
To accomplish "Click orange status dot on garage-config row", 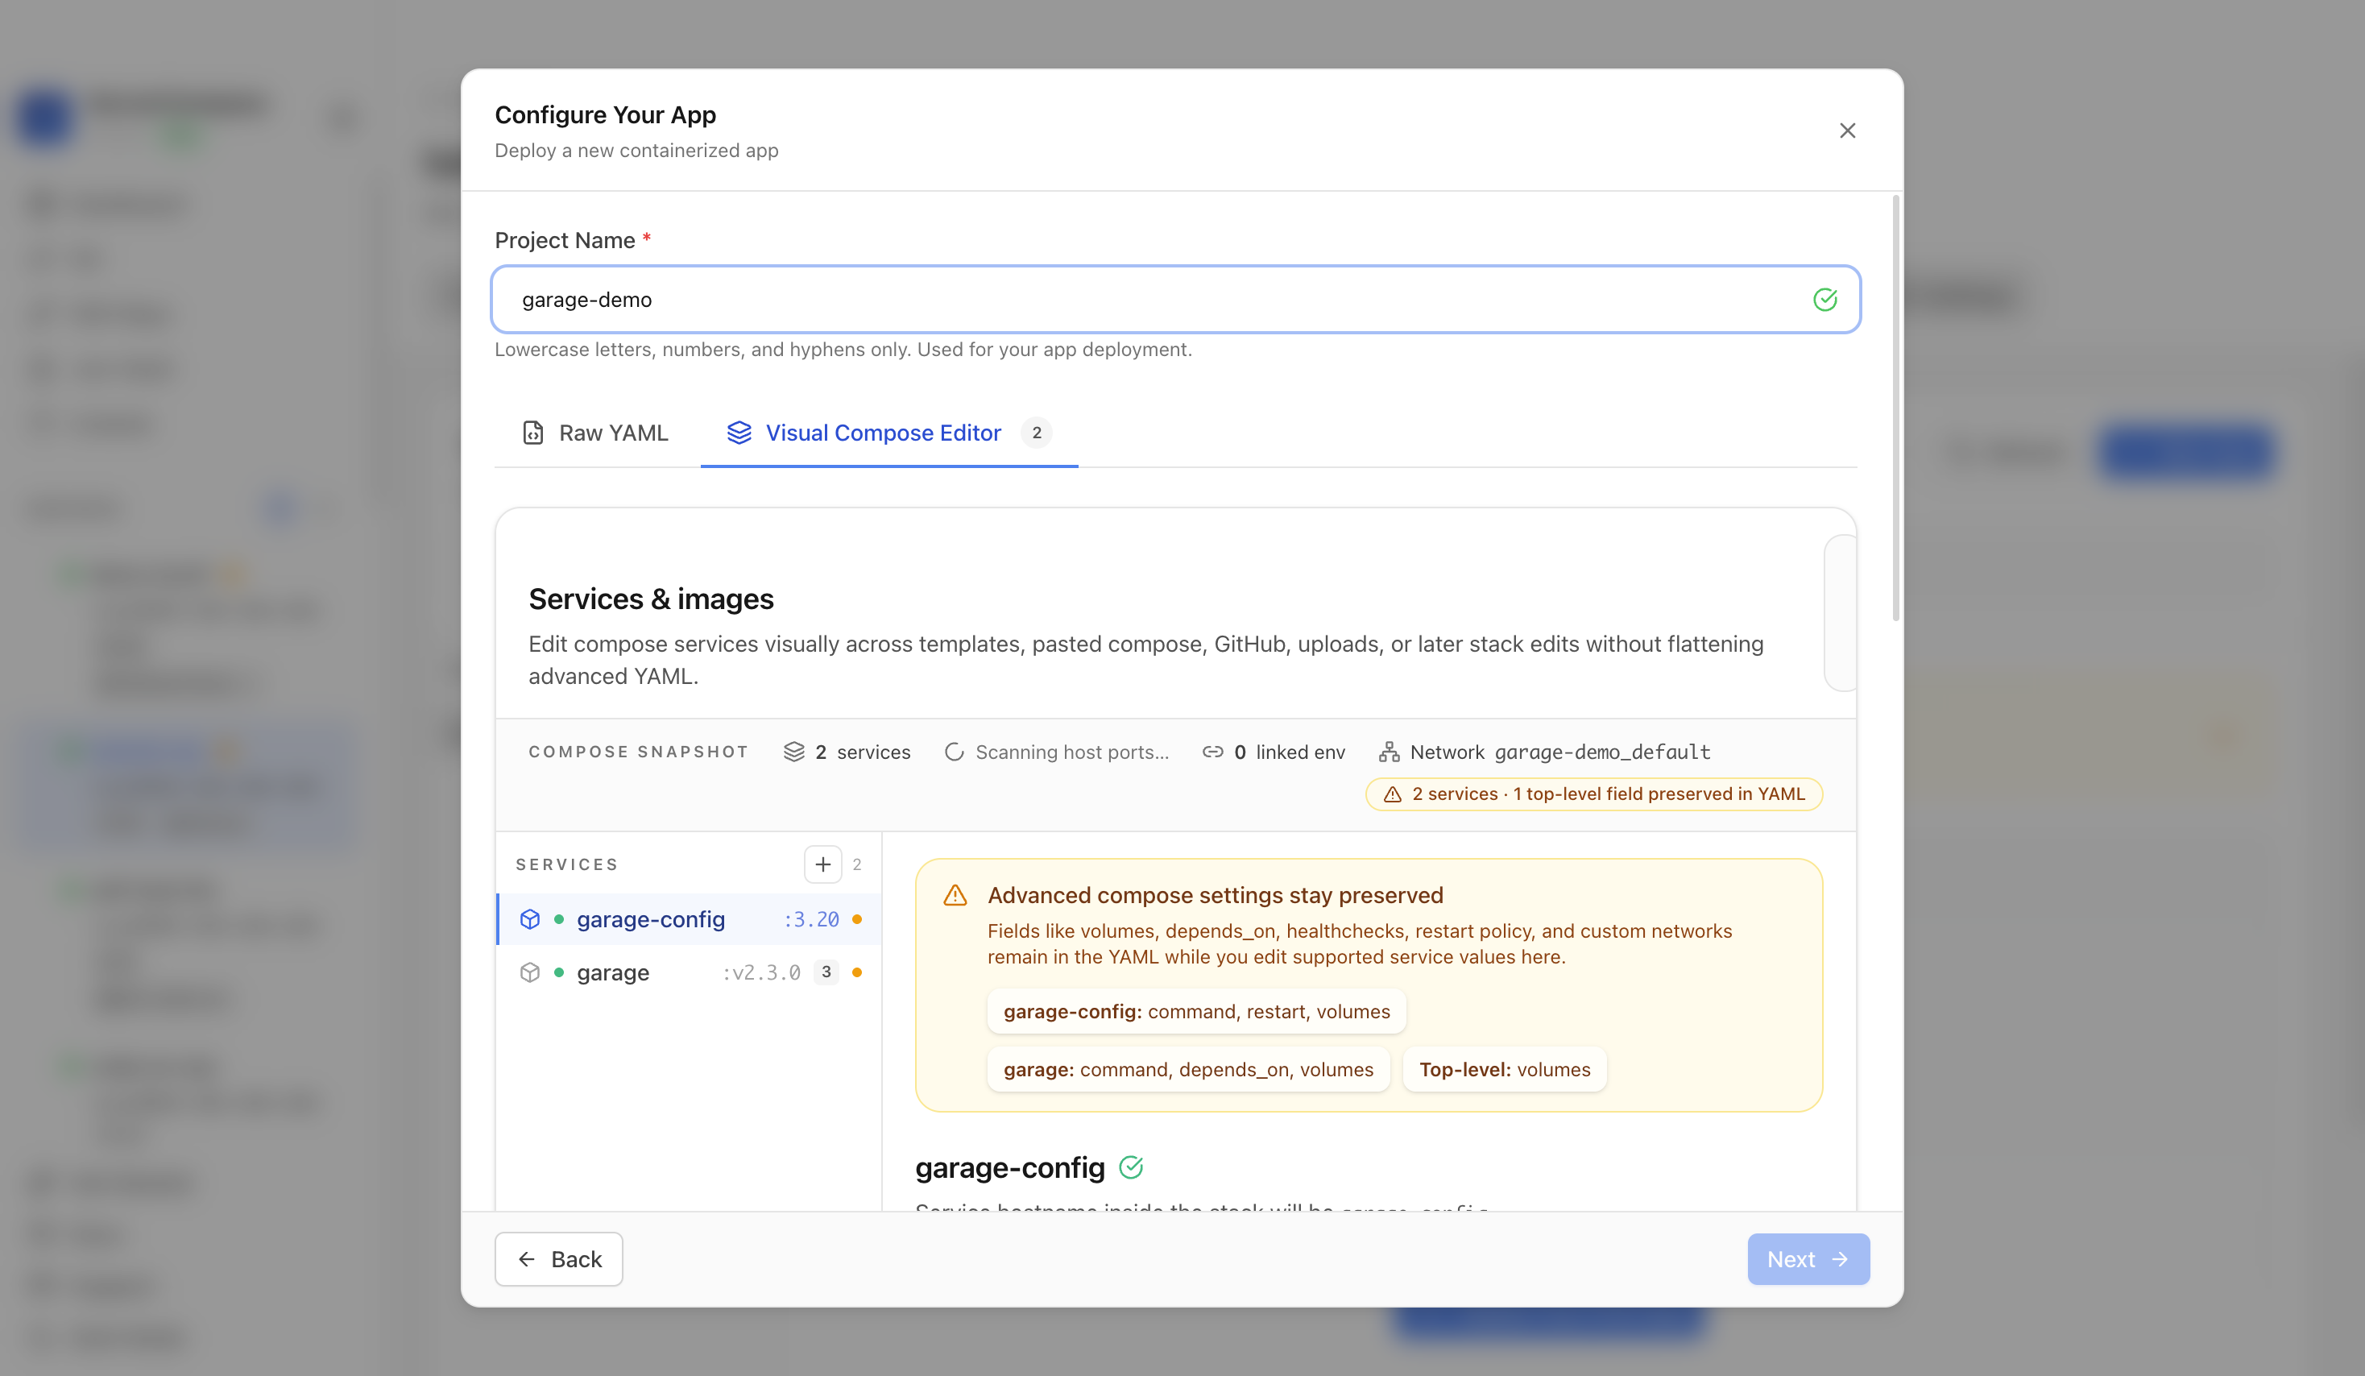I will (857, 919).
